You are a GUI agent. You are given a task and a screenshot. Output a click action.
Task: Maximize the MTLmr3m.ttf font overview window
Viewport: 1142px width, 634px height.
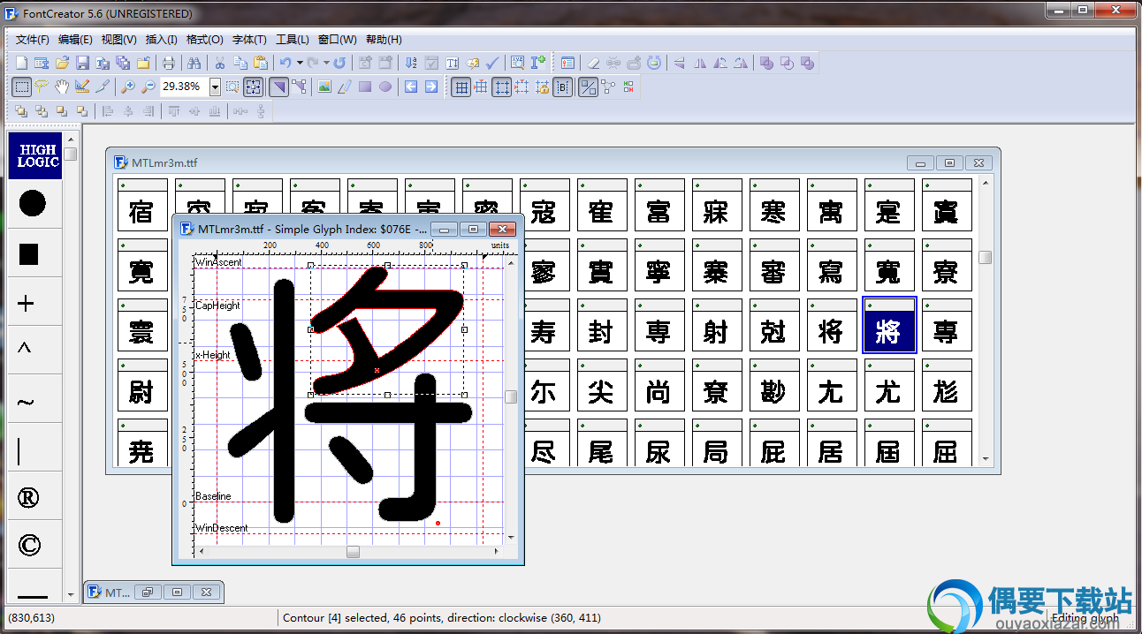[x=949, y=162]
